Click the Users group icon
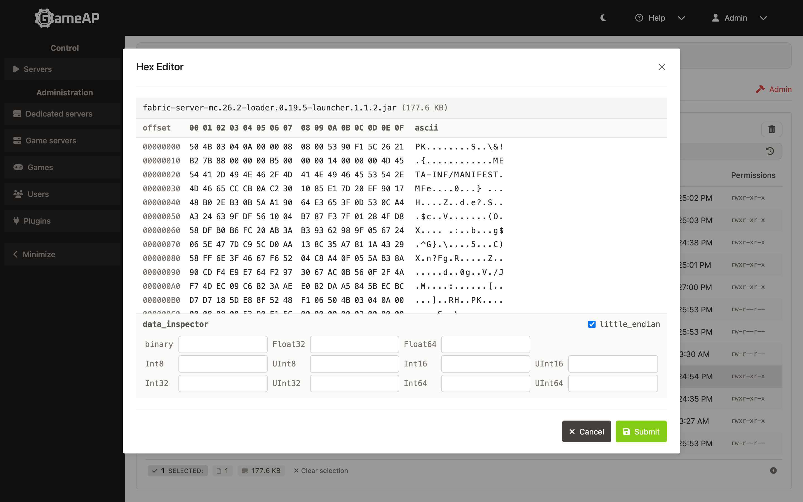Screen dimensions: 803x502 click(x=18, y=194)
